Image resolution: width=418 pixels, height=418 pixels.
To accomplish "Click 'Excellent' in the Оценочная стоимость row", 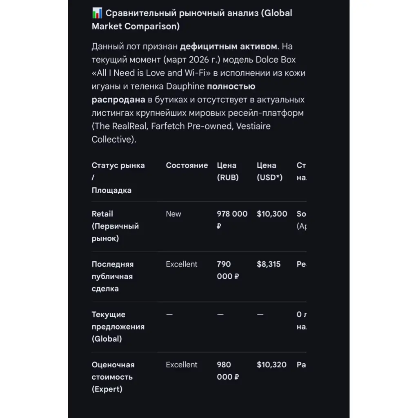I will tap(181, 365).
